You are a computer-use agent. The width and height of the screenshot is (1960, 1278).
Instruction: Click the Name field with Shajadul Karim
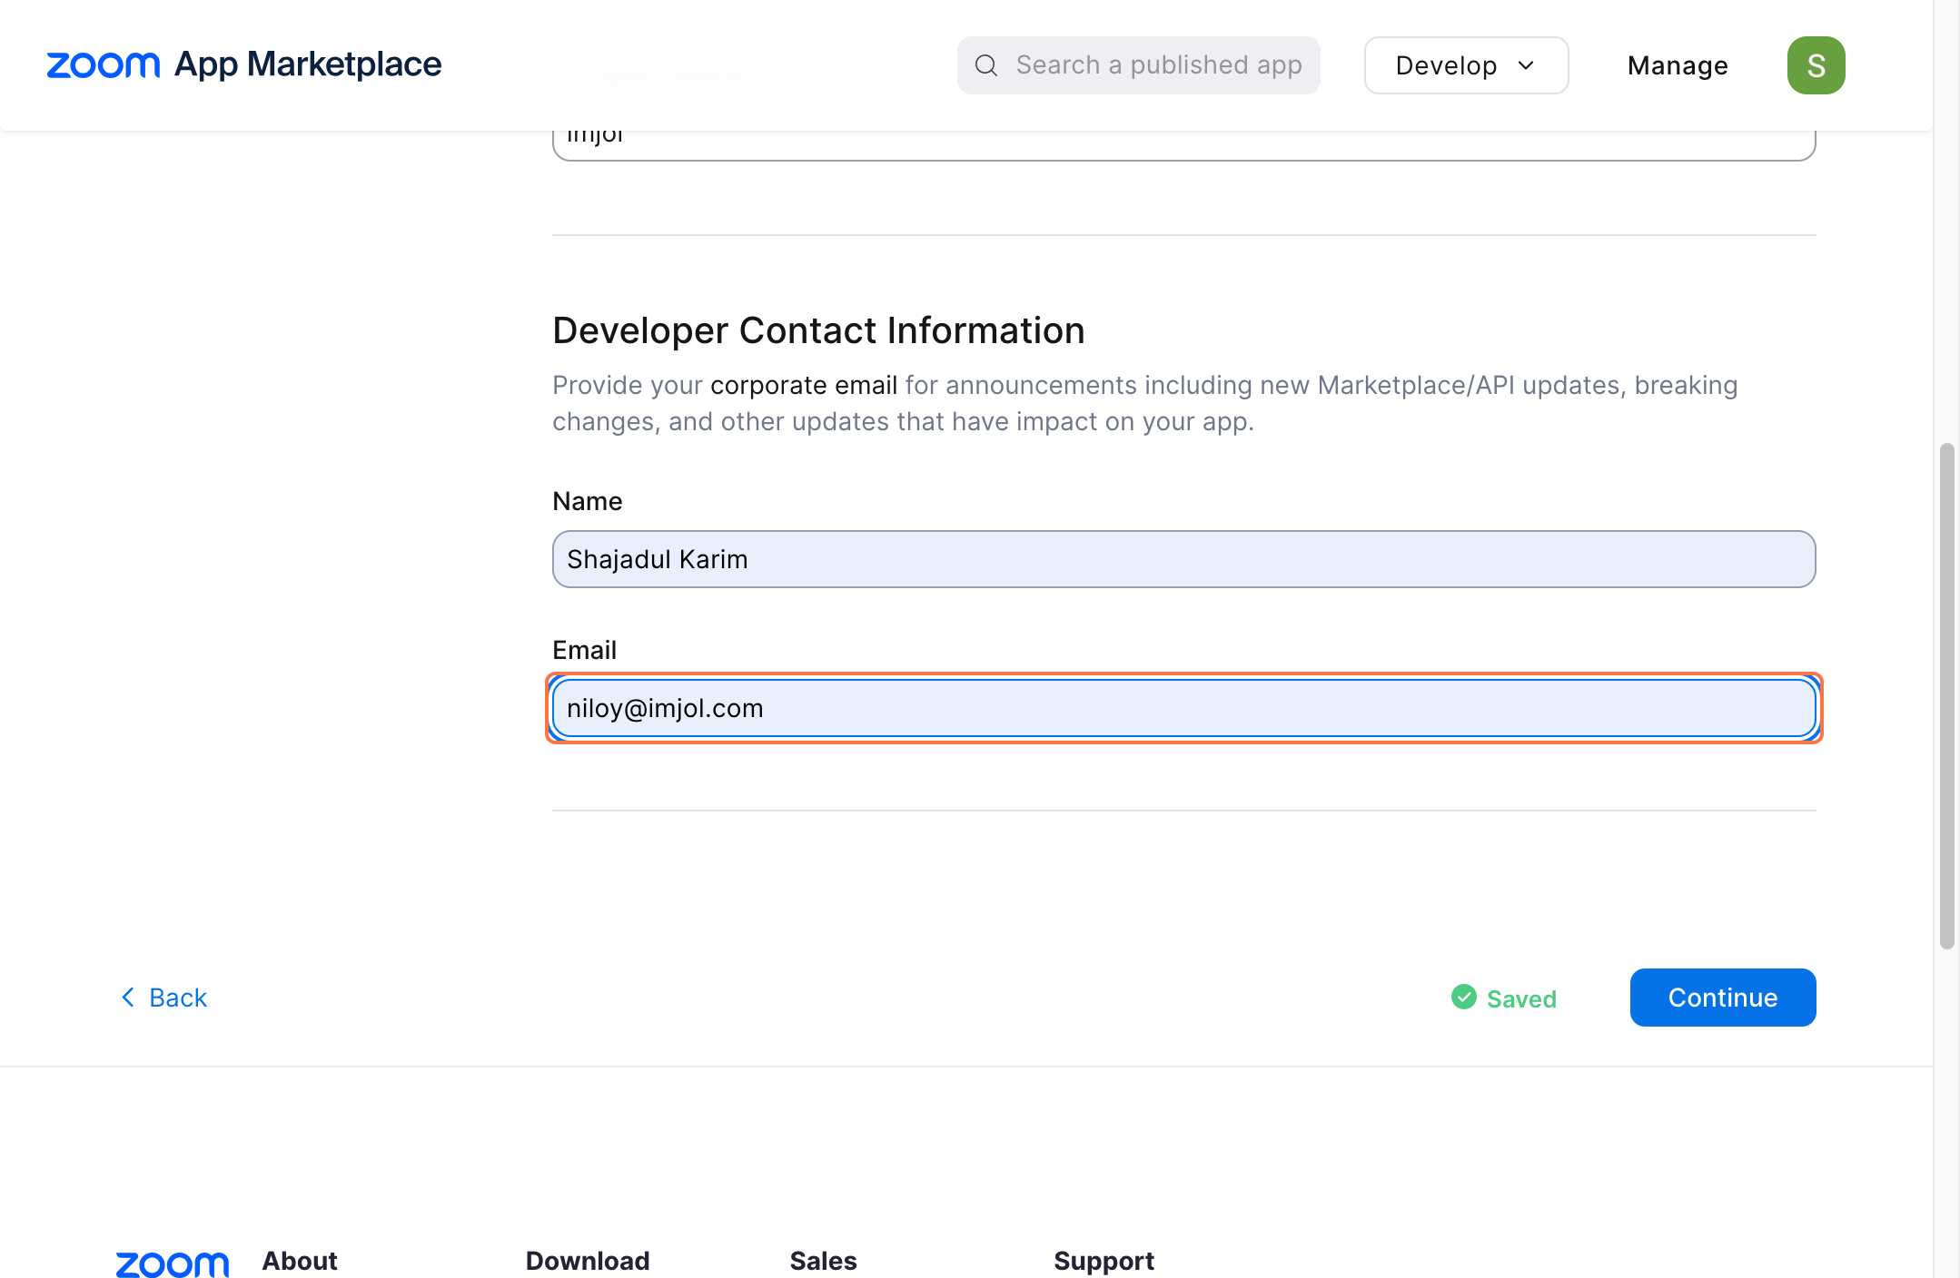[1183, 559]
